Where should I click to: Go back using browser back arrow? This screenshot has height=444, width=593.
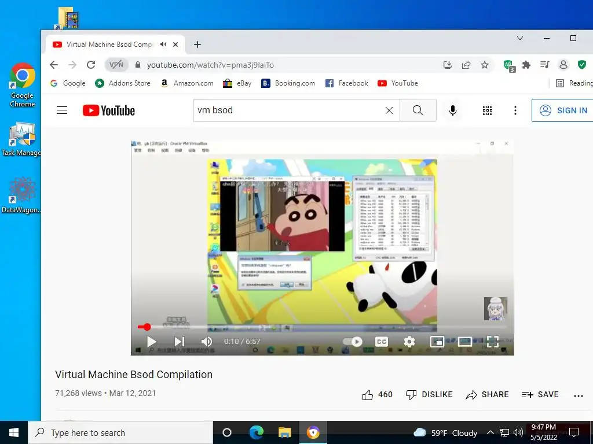point(54,65)
